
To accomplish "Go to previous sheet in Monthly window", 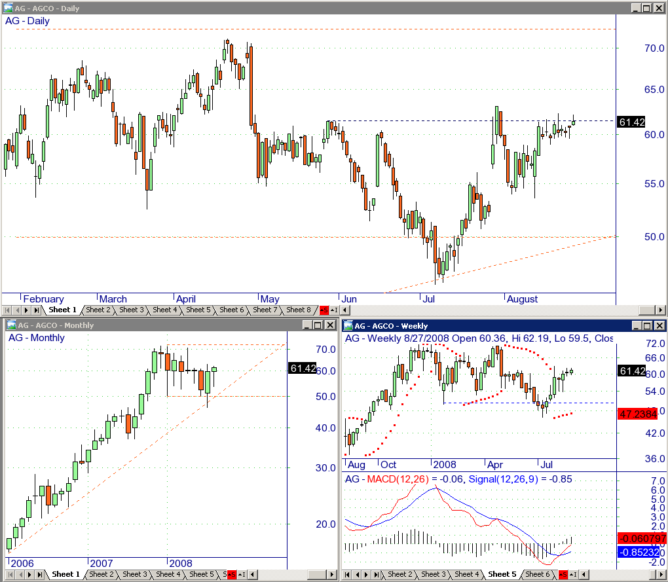I will 20,575.
